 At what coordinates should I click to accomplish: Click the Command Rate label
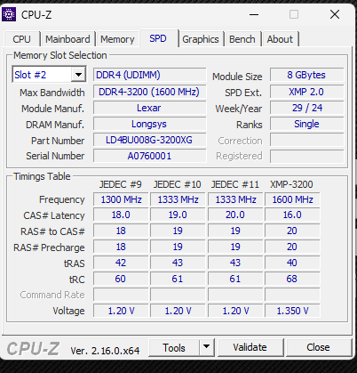coord(52,295)
